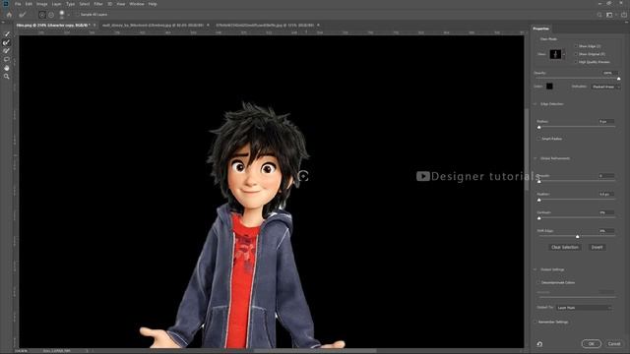630x354 pixels.
Task: Open the Indicates dropdown (Masked Areas)
Action: coord(605,87)
